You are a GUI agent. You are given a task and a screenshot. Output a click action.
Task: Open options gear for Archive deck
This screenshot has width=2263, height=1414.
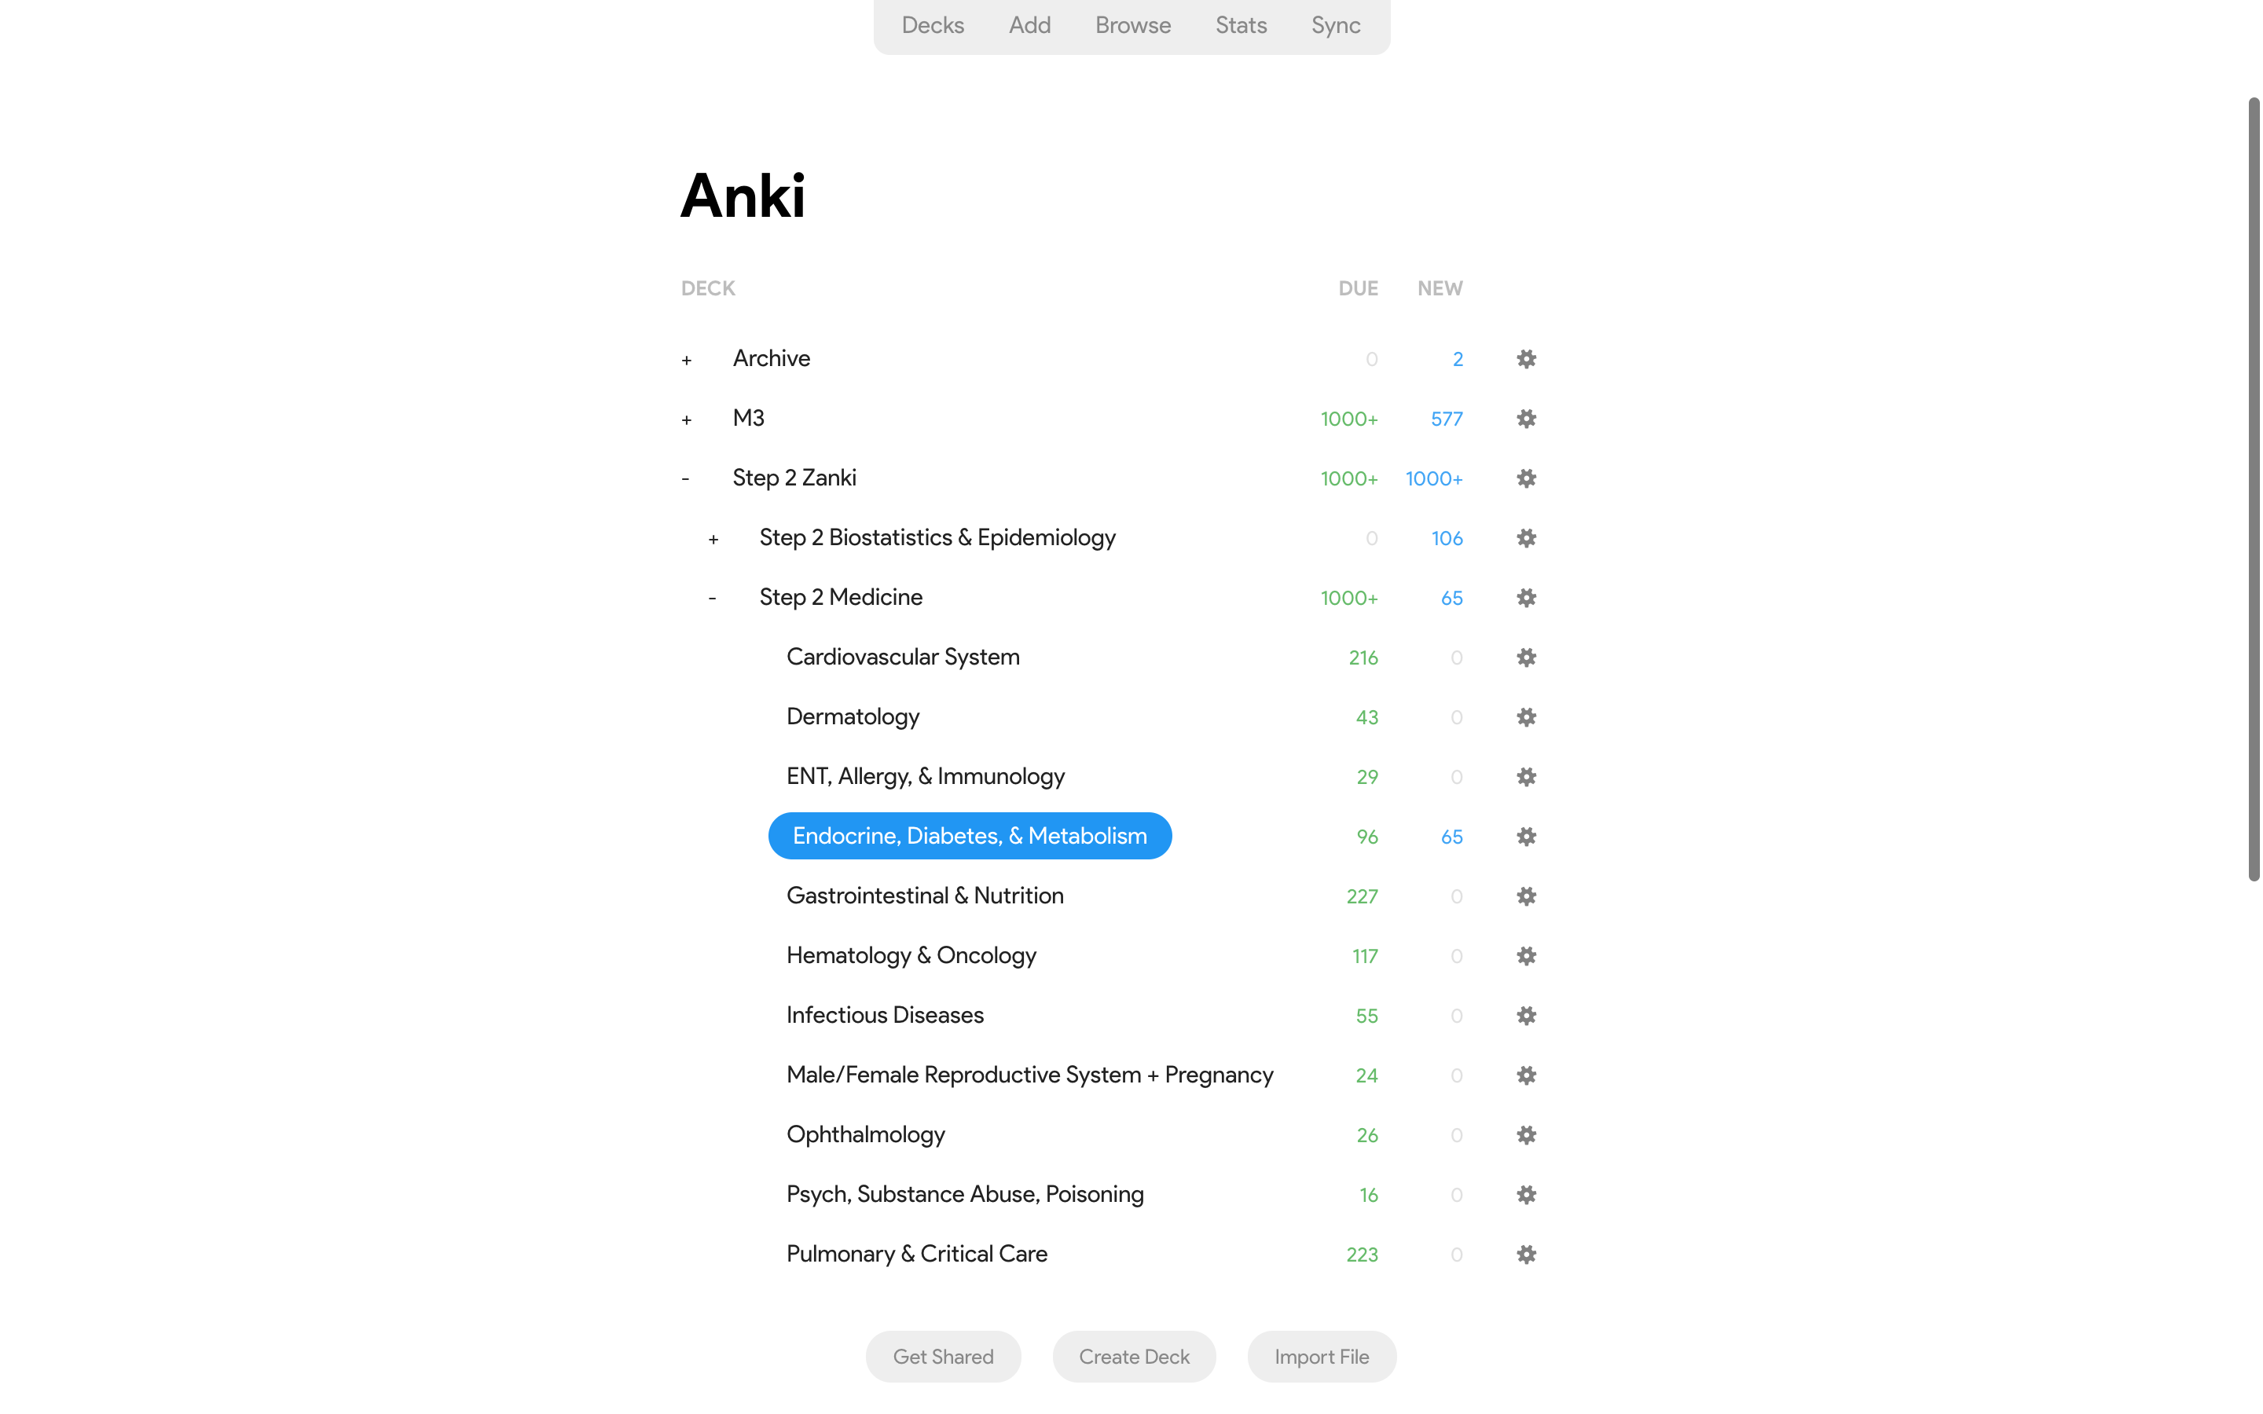pos(1526,359)
